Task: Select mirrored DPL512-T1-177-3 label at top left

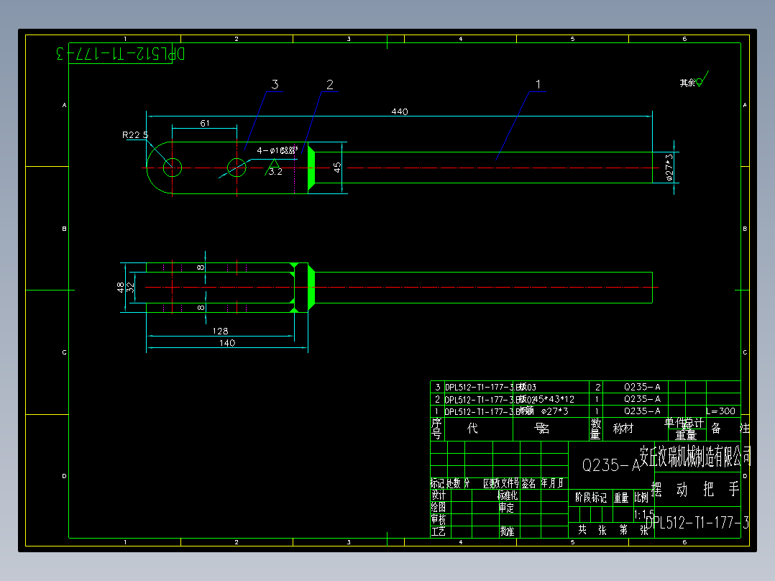Action: click(x=121, y=53)
